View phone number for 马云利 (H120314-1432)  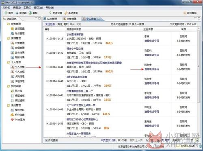tap(152, 55)
